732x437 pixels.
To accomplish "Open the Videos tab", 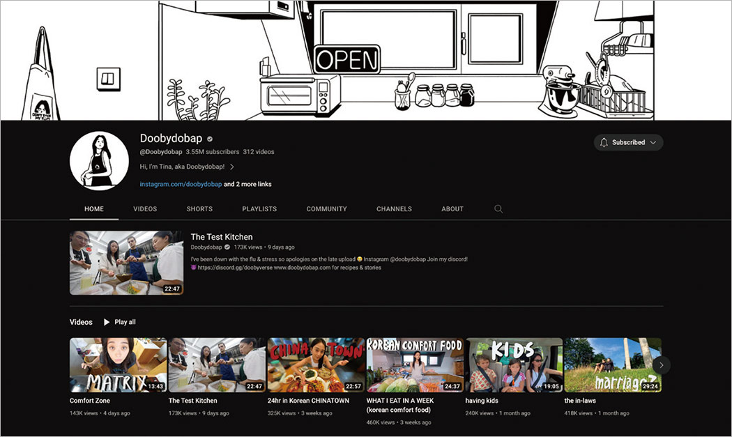I will pyautogui.click(x=145, y=209).
